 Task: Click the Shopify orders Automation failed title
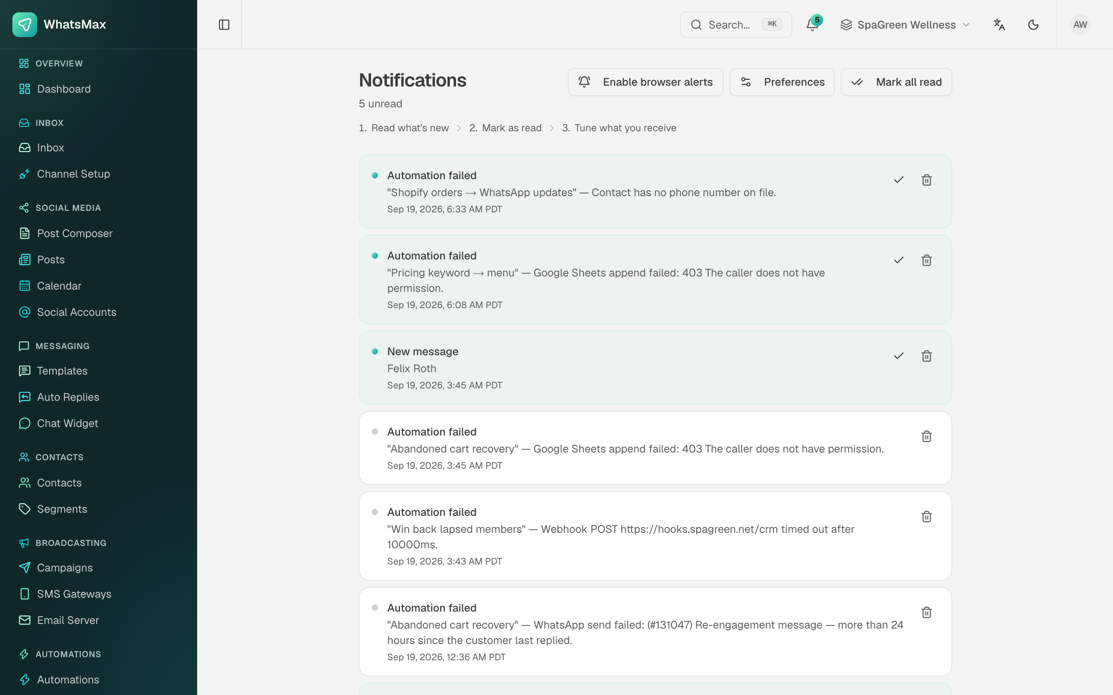tap(431, 175)
